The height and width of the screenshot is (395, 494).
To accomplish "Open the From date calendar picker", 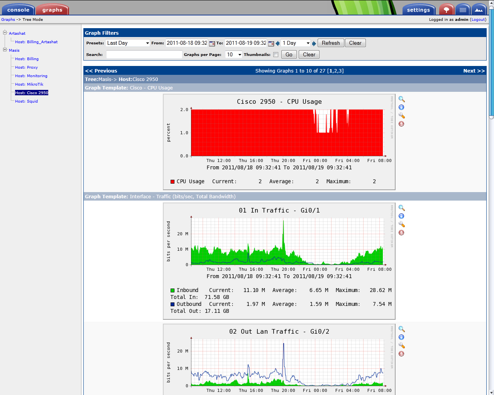I will click(x=212, y=43).
